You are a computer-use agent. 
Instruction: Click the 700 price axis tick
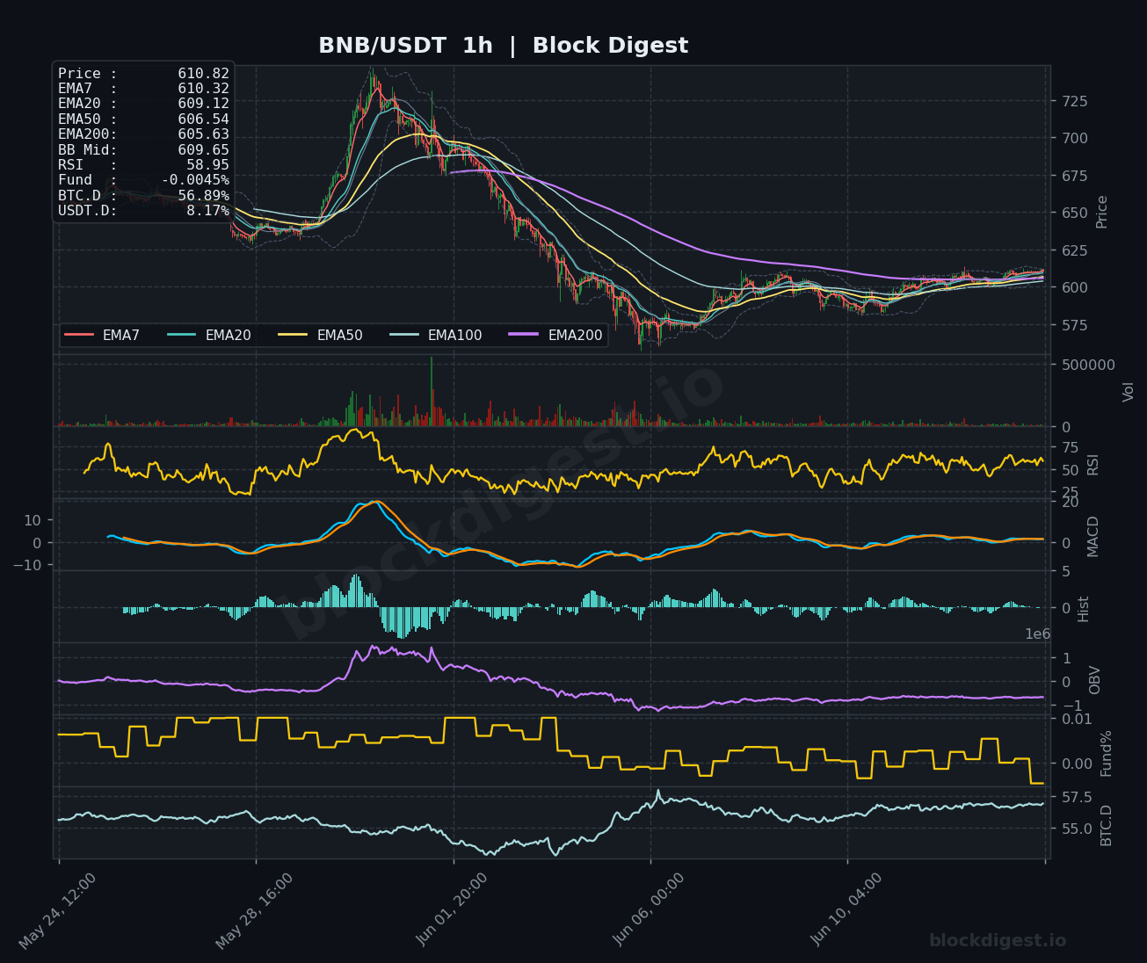tap(1073, 138)
